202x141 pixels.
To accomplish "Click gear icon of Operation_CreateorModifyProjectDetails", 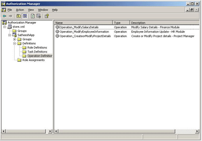I will tap(57, 36).
